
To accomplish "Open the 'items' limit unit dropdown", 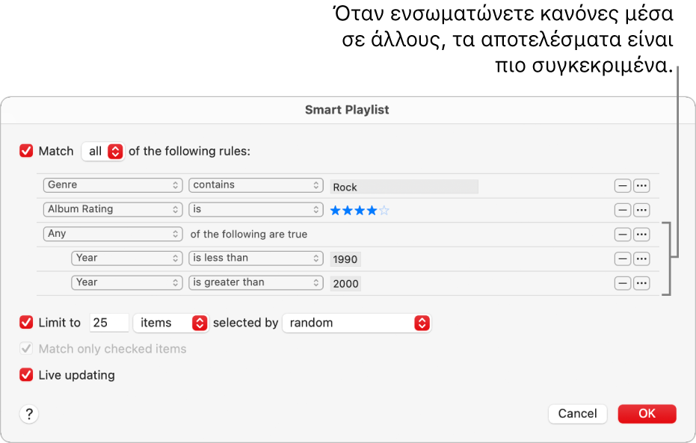I will pyautogui.click(x=170, y=323).
